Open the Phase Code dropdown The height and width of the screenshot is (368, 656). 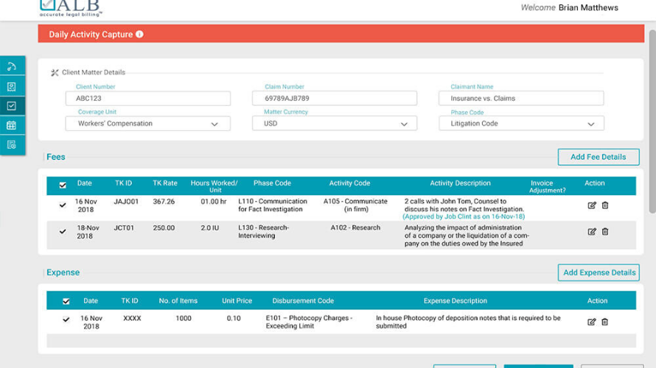coord(521,124)
